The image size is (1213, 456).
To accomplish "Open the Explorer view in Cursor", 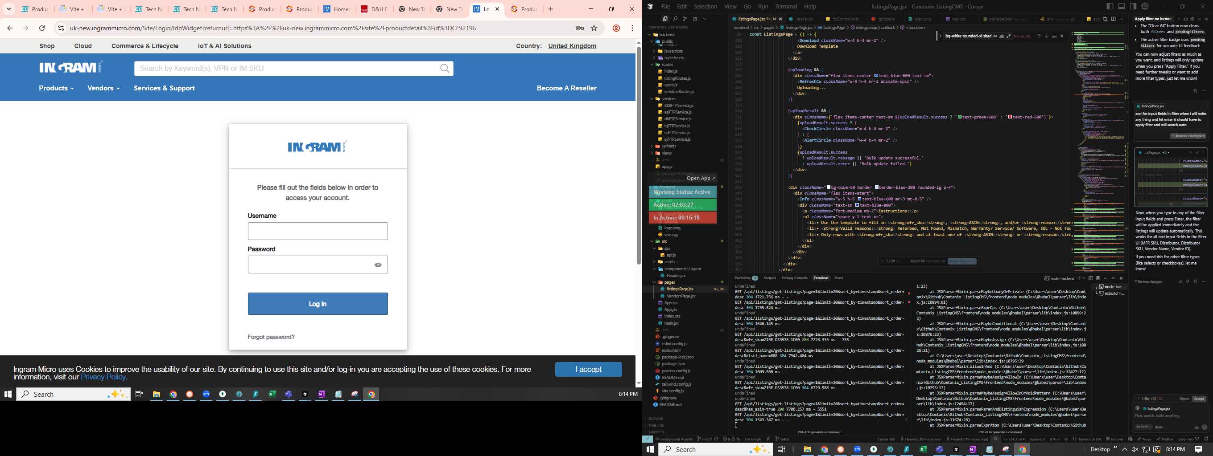I will coord(665,19).
